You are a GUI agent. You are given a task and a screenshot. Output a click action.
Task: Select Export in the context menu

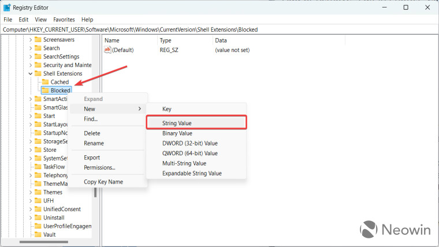tap(107, 158)
